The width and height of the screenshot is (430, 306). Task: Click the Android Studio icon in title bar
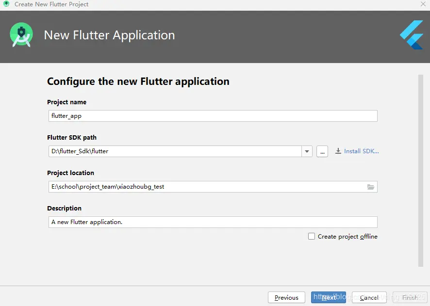pos(6,4)
